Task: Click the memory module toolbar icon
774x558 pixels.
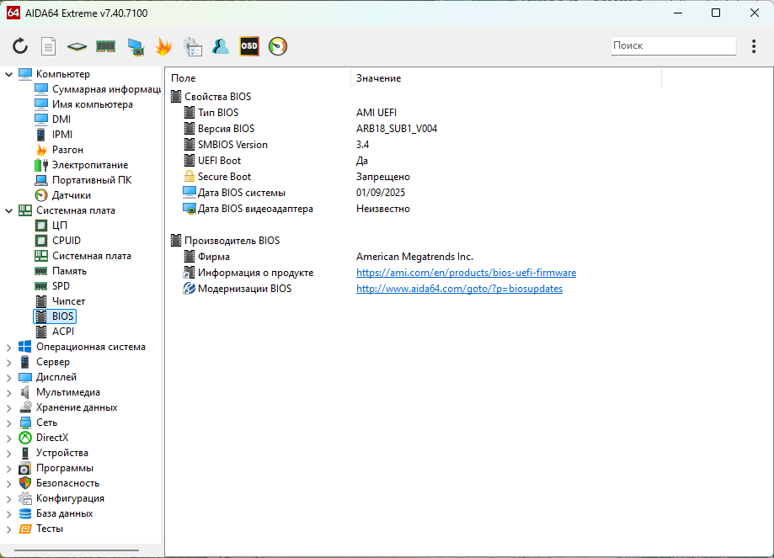Action: coord(105,46)
